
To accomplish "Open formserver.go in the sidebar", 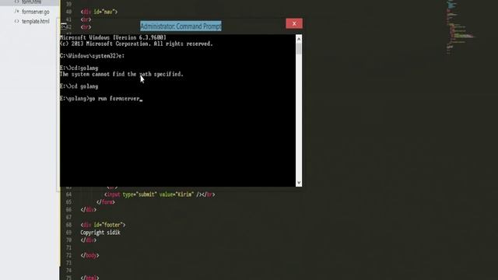I will (x=36, y=12).
